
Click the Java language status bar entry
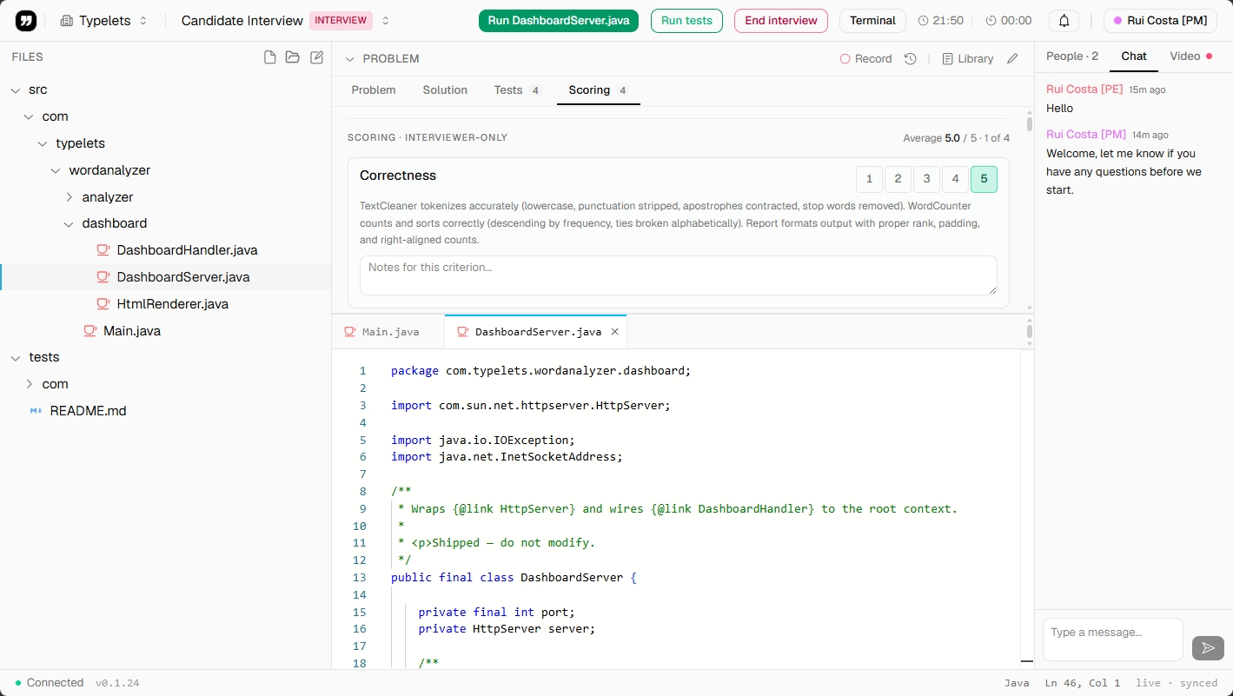tap(1017, 683)
